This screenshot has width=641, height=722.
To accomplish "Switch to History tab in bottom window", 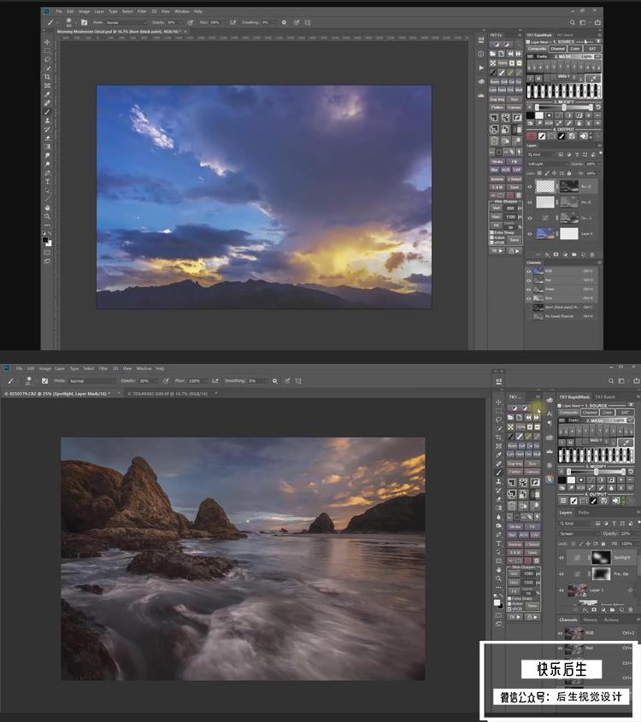I will 590,619.
